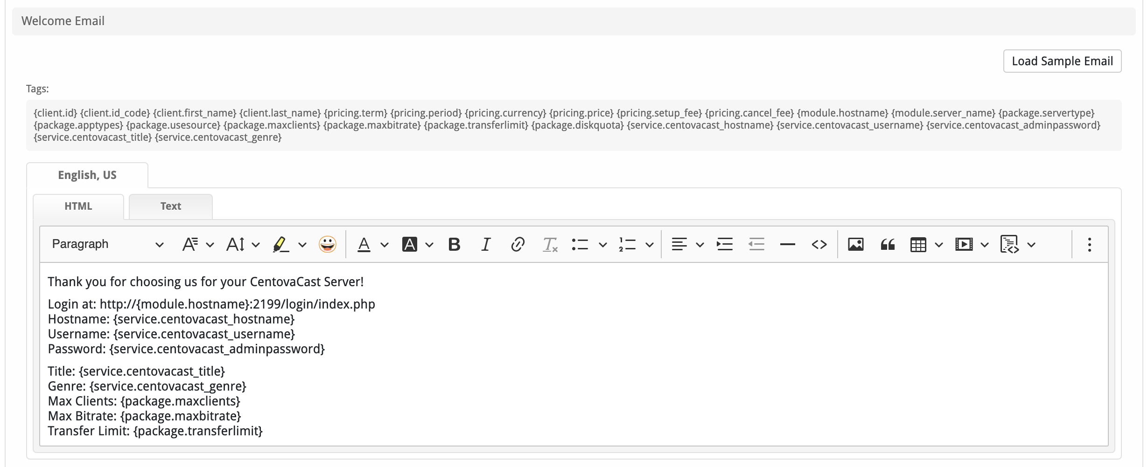Insert a block quote
The height and width of the screenshot is (467, 1148).
click(x=887, y=244)
